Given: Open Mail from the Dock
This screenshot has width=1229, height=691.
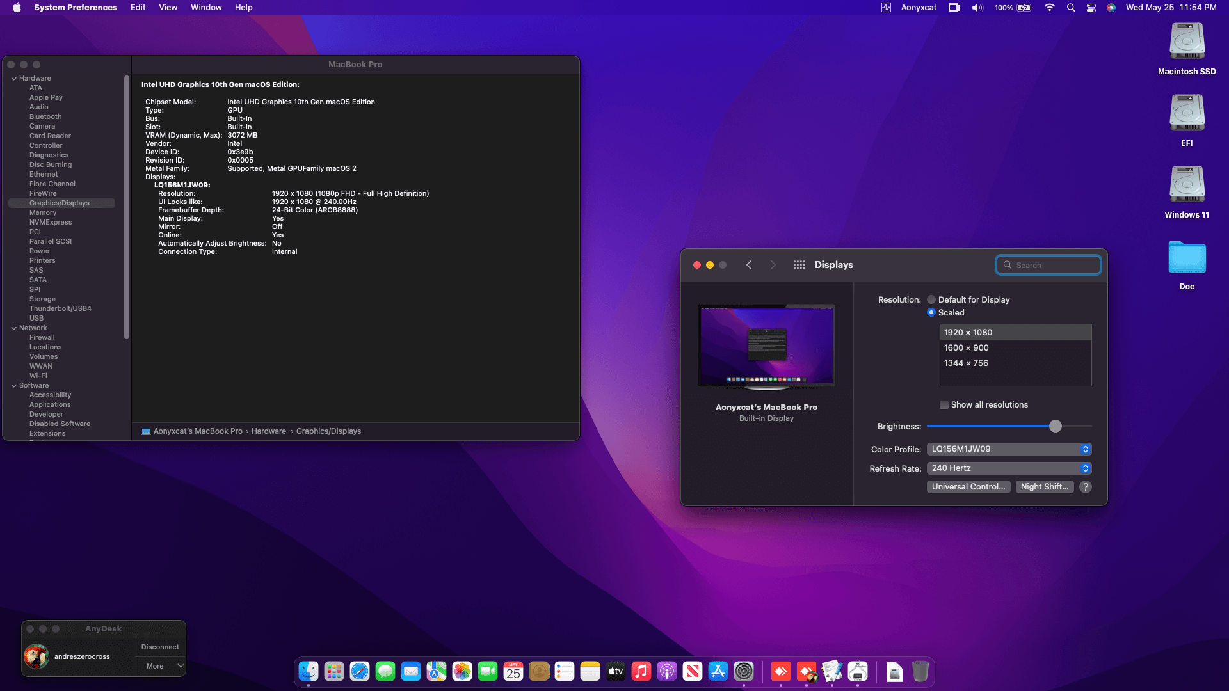Looking at the screenshot, I should pos(411,671).
